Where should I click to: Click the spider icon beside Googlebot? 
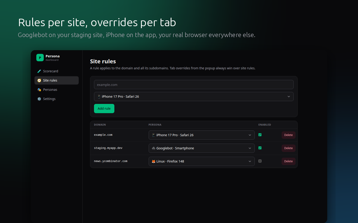coord(154,148)
